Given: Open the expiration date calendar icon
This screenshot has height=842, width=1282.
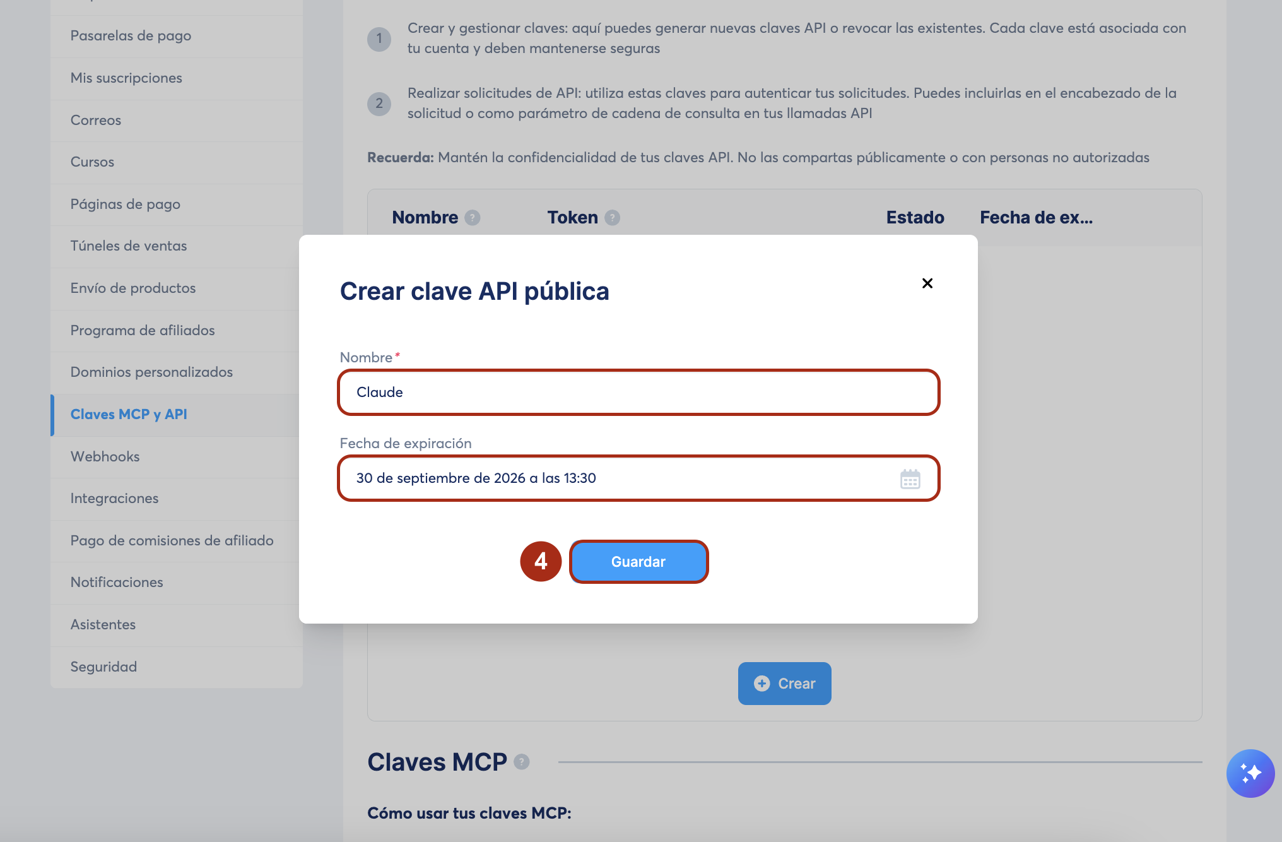Looking at the screenshot, I should tap(910, 479).
